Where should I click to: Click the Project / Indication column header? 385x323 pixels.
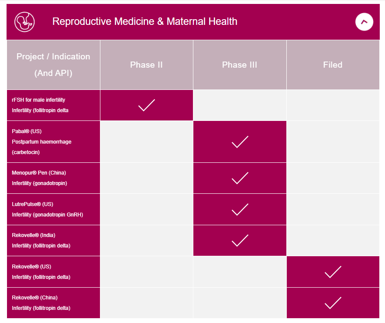tap(53, 65)
